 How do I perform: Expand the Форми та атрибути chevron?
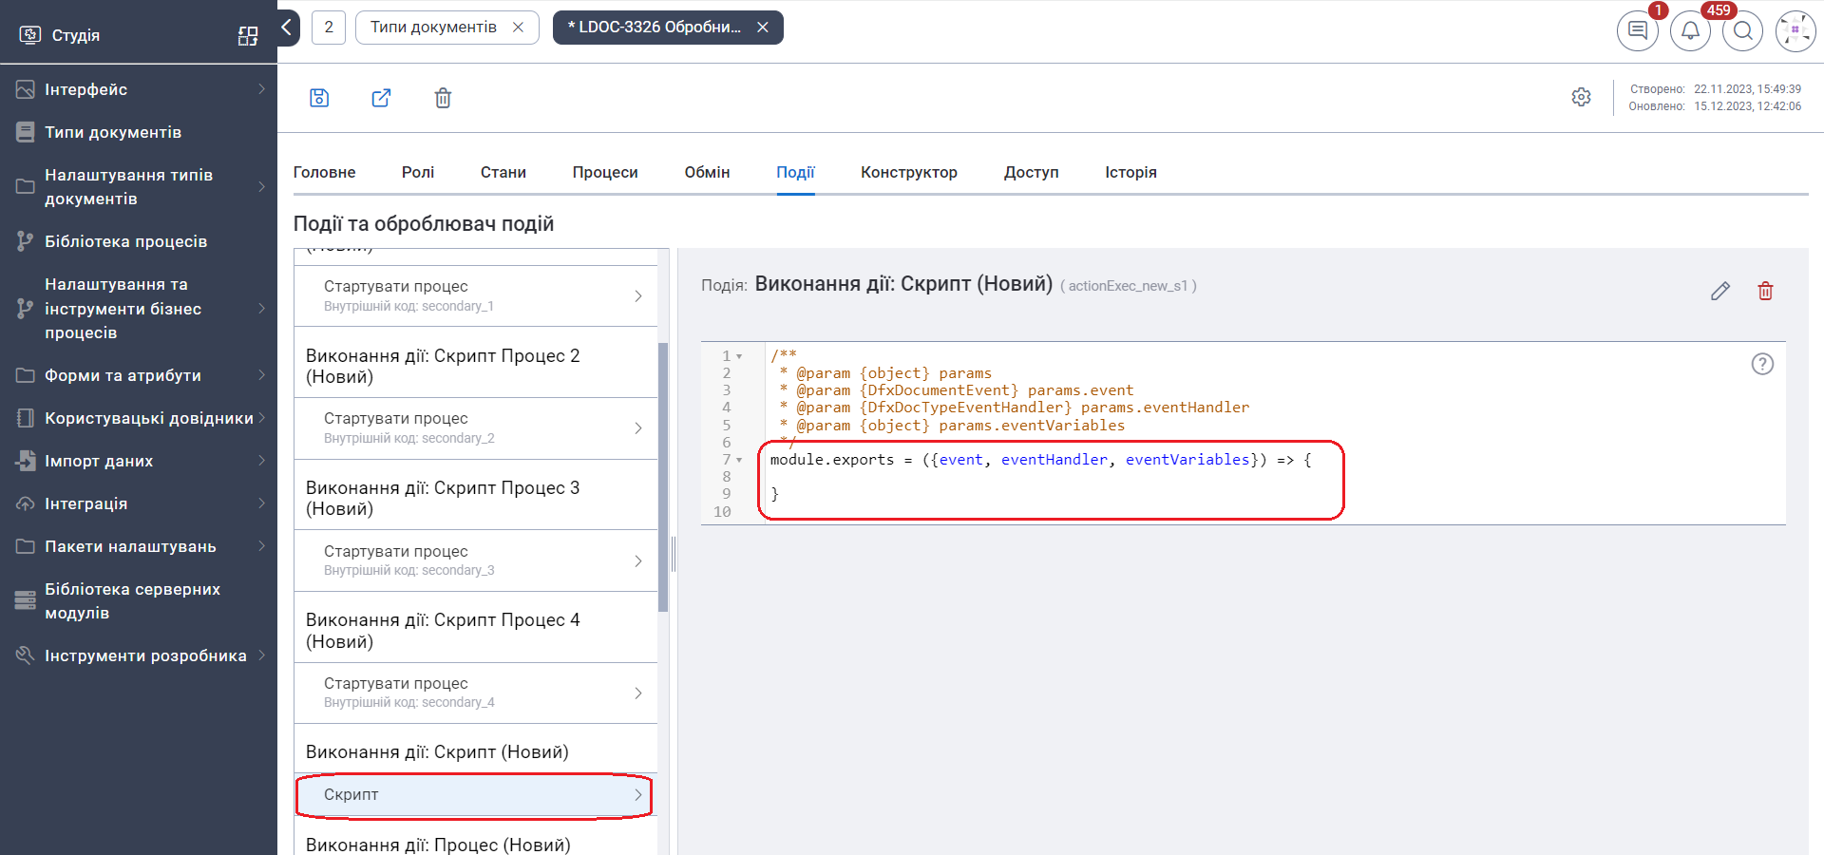[x=261, y=375]
